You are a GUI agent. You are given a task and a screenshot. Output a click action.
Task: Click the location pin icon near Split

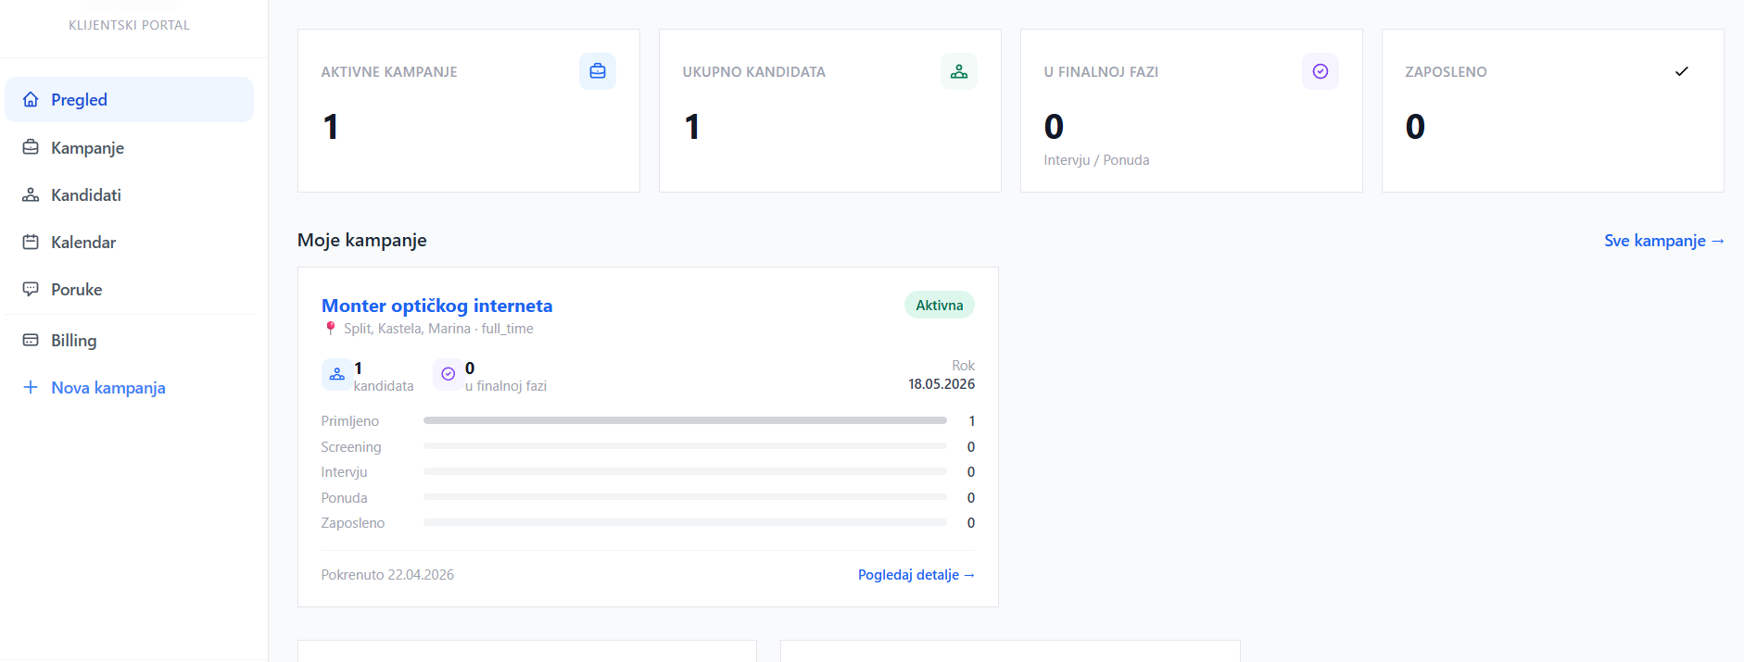(x=331, y=329)
